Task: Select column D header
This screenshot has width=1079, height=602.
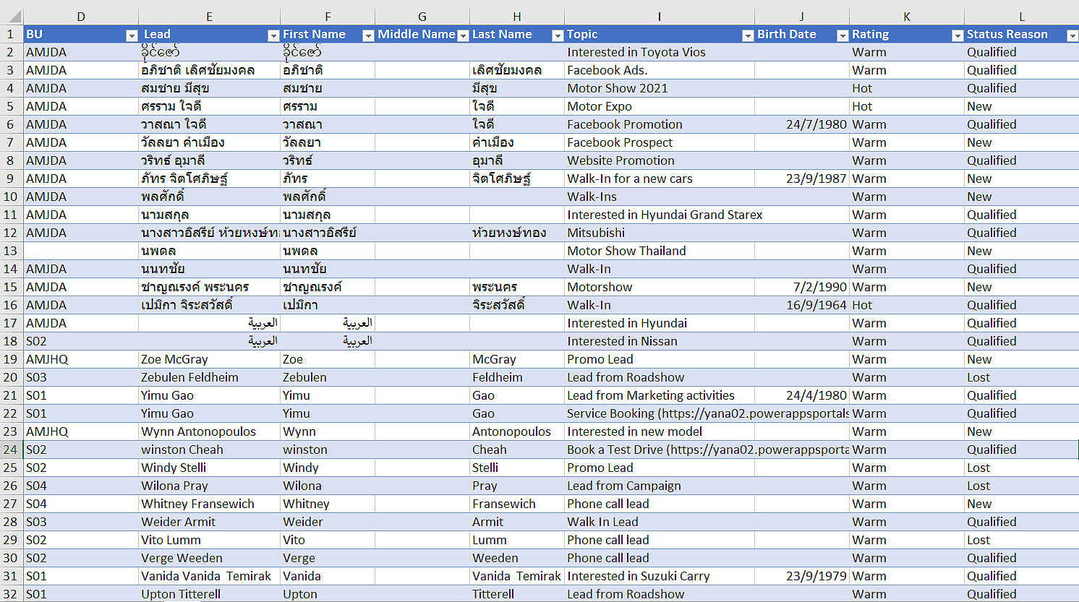Action: [81, 17]
